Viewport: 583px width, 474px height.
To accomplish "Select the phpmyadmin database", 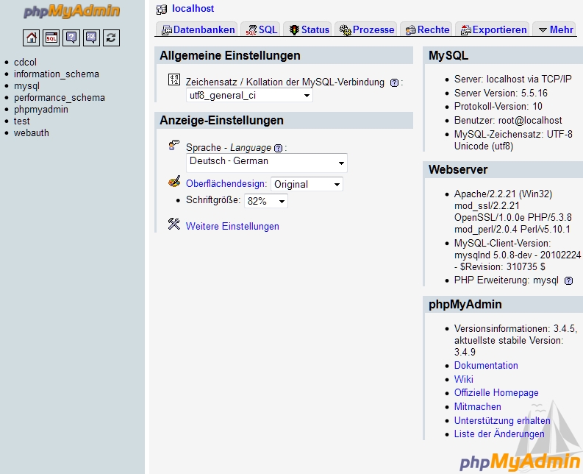I will pyautogui.click(x=41, y=110).
